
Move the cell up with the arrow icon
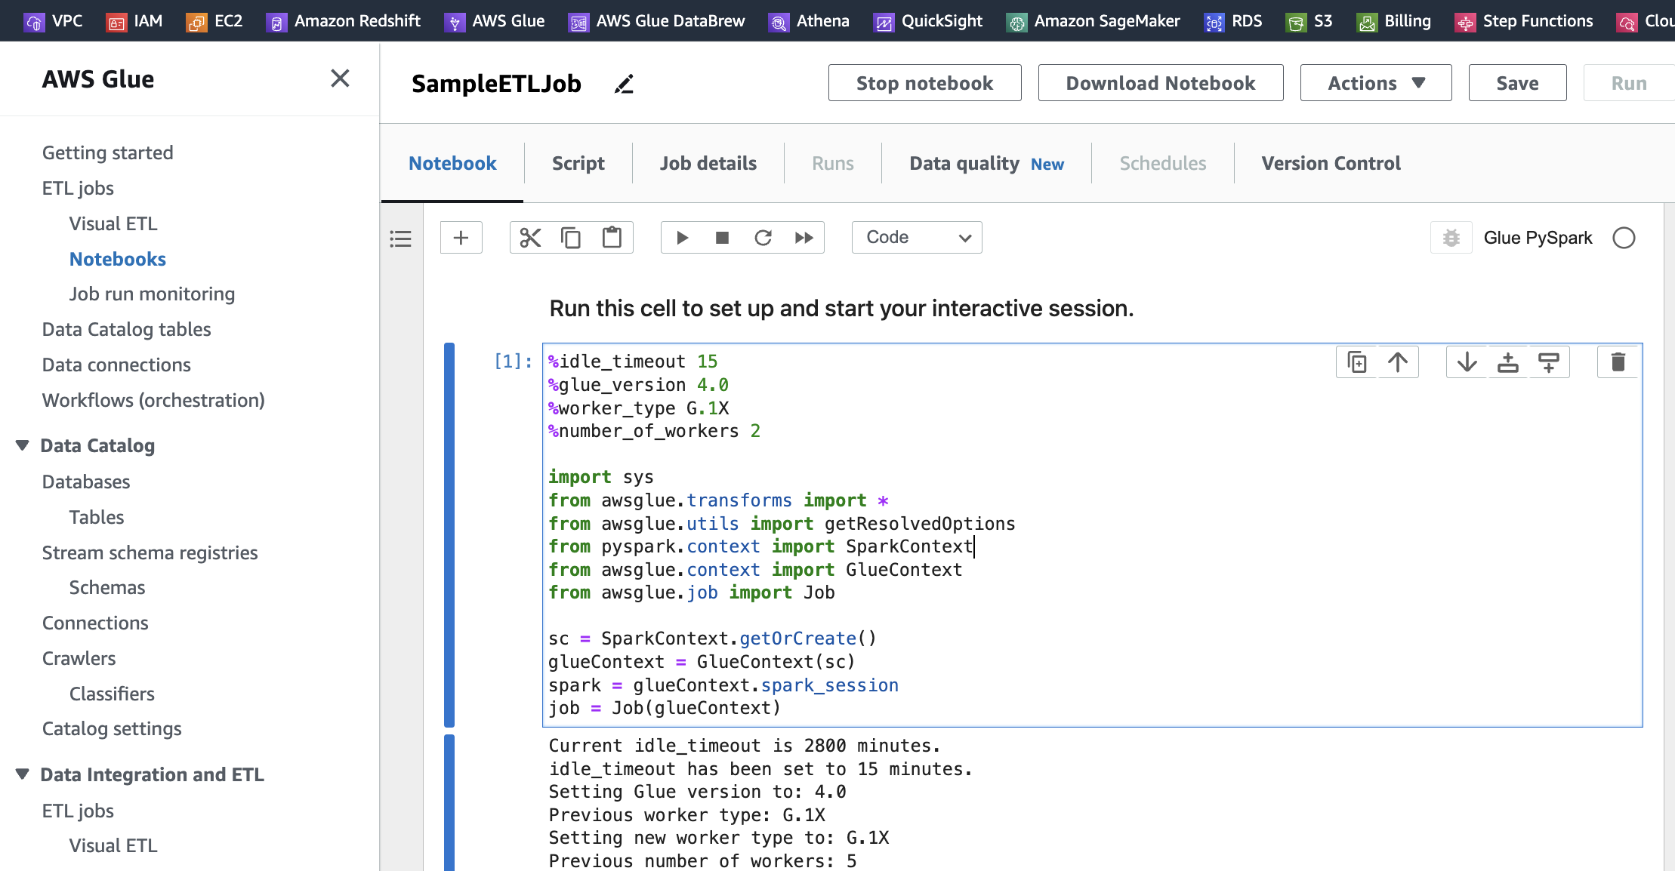click(x=1398, y=362)
